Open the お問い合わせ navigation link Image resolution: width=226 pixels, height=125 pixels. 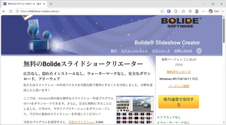point(183,51)
